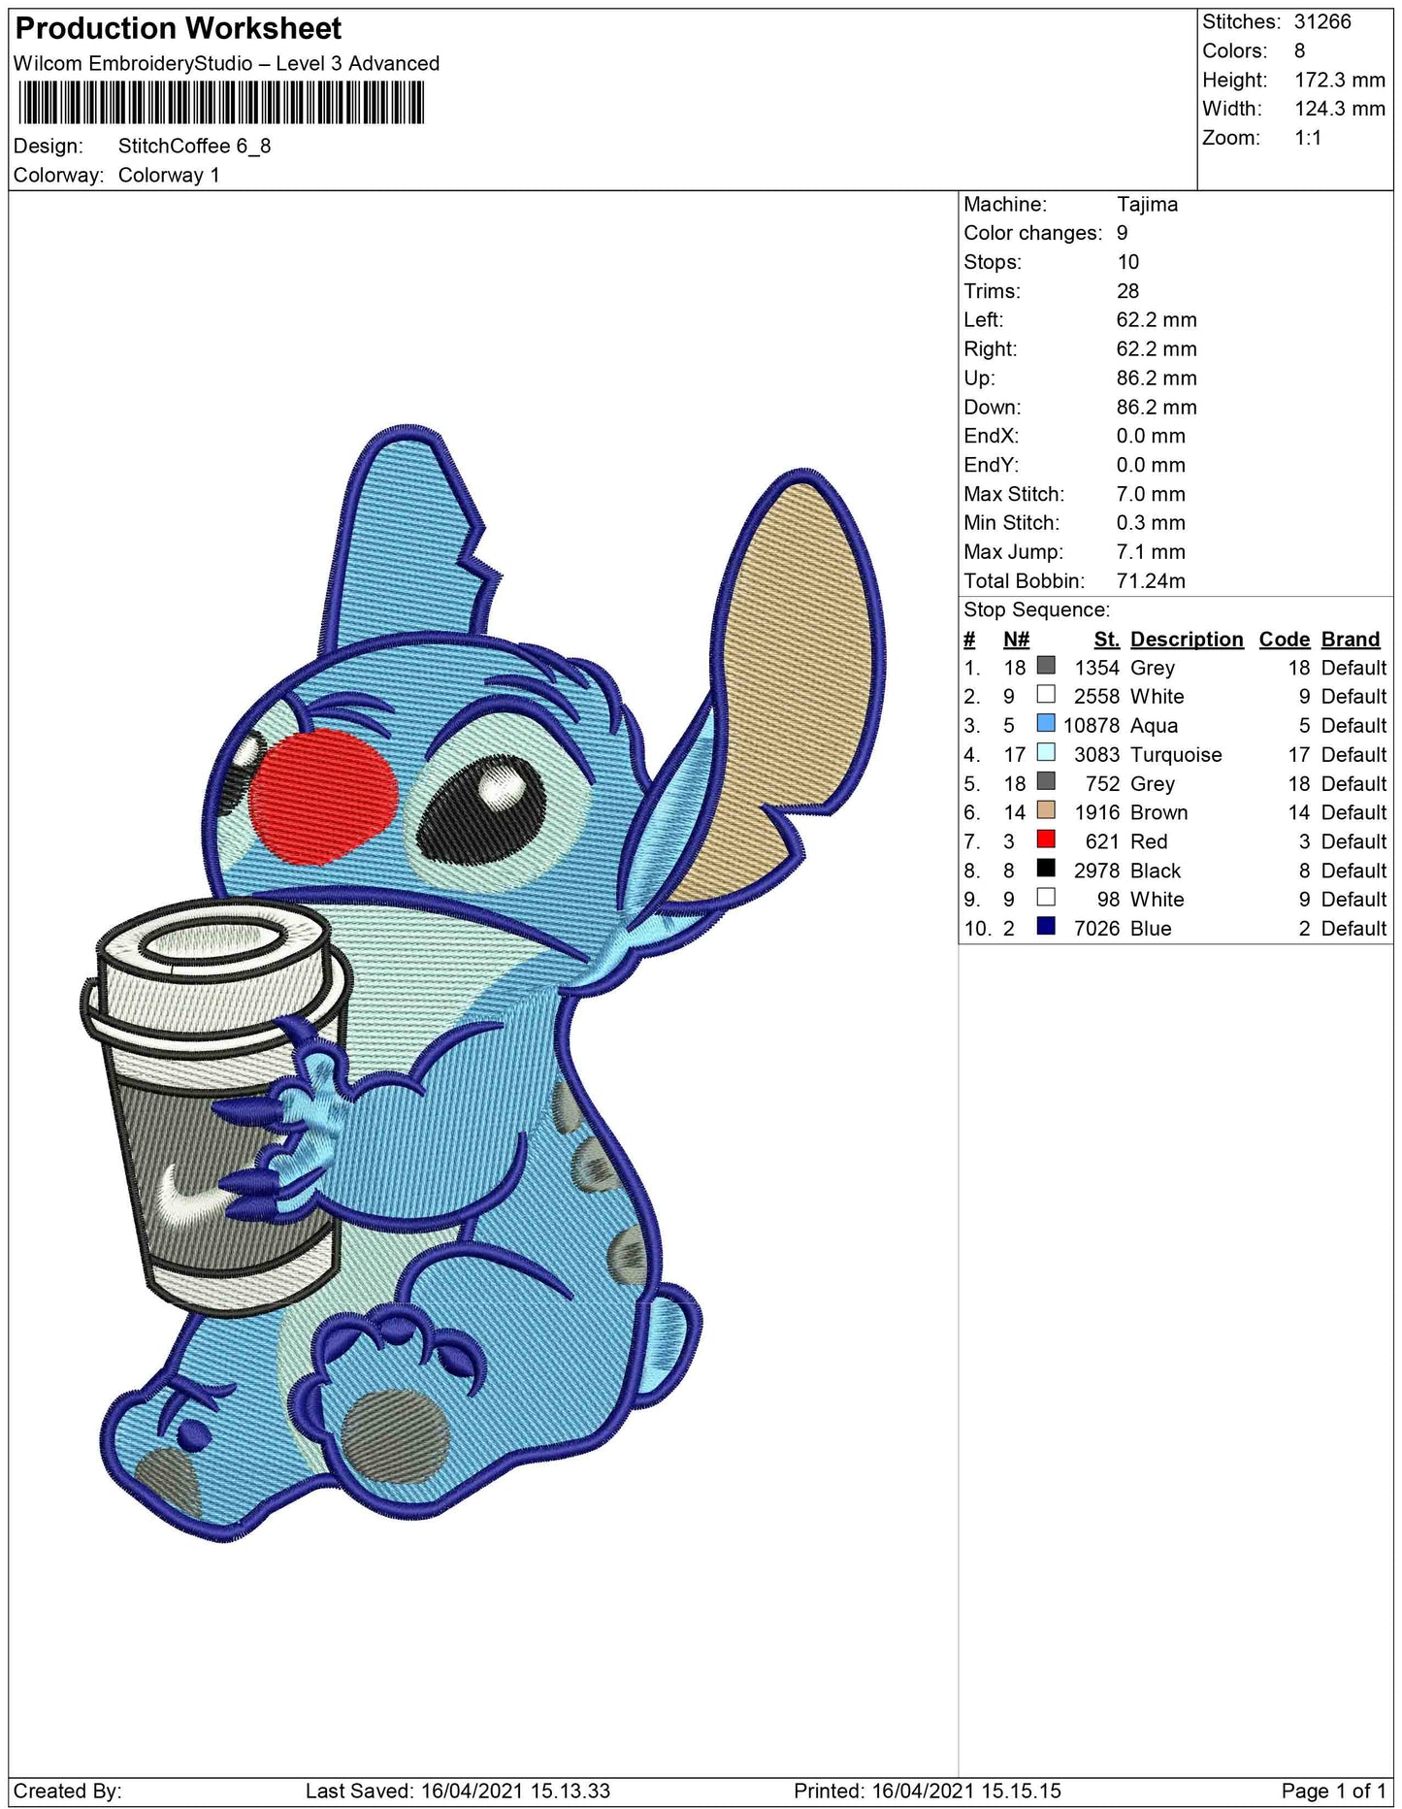Select the "Turquoise" description
The height and width of the screenshot is (1809, 1402).
[1176, 755]
